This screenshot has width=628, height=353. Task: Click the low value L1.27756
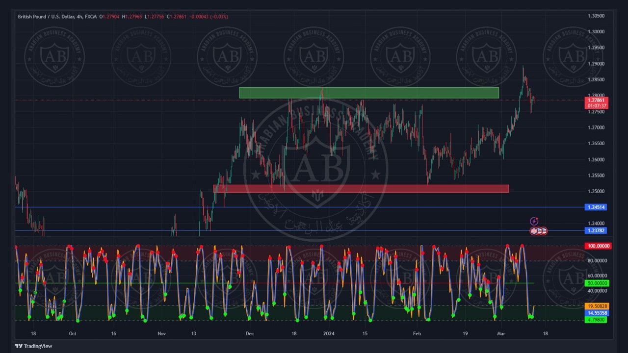pos(154,17)
